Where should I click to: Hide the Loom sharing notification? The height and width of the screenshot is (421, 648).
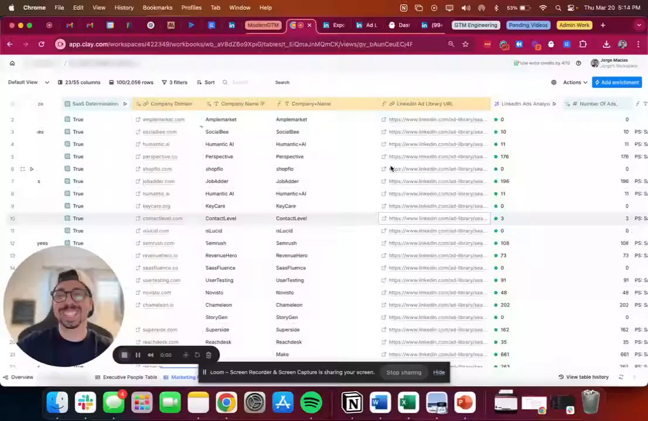439,372
